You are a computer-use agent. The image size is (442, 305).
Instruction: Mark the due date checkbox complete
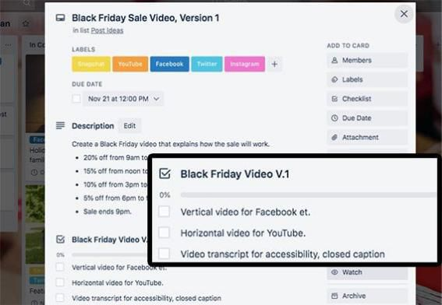click(x=76, y=99)
